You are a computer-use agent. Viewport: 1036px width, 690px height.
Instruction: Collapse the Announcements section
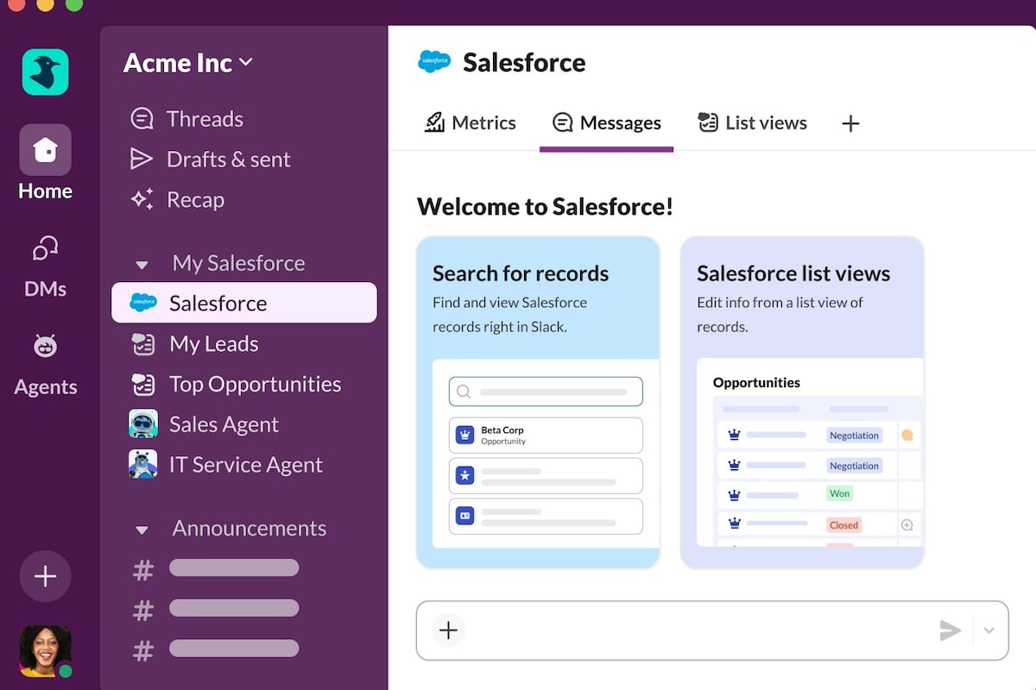pyautogui.click(x=142, y=529)
